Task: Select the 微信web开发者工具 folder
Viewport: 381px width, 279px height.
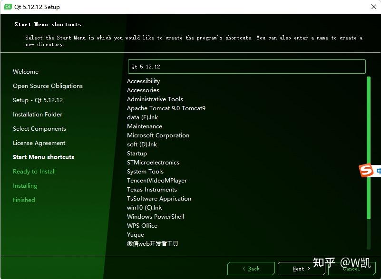Action: (153, 243)
